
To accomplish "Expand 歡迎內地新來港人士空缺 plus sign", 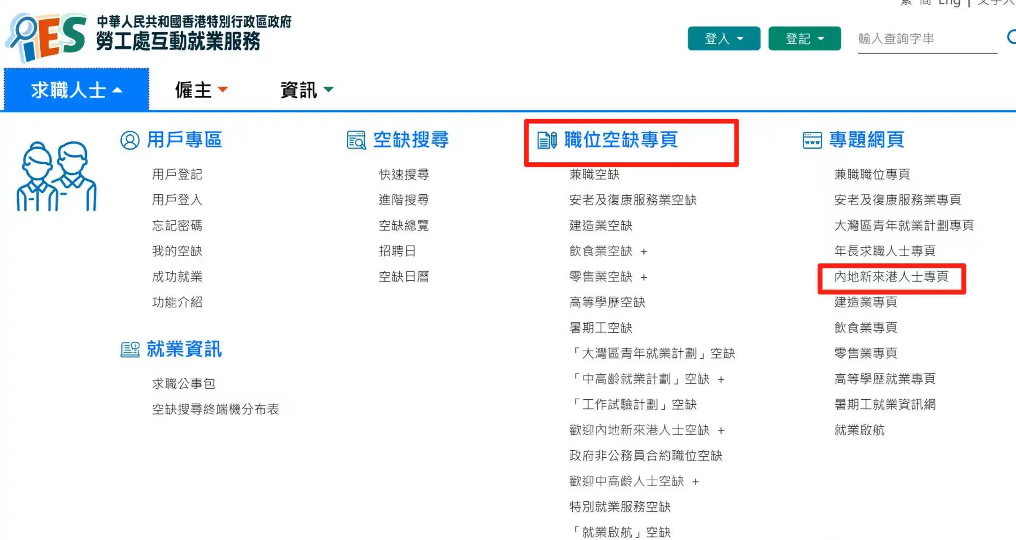I will click(x=721, y=431).
